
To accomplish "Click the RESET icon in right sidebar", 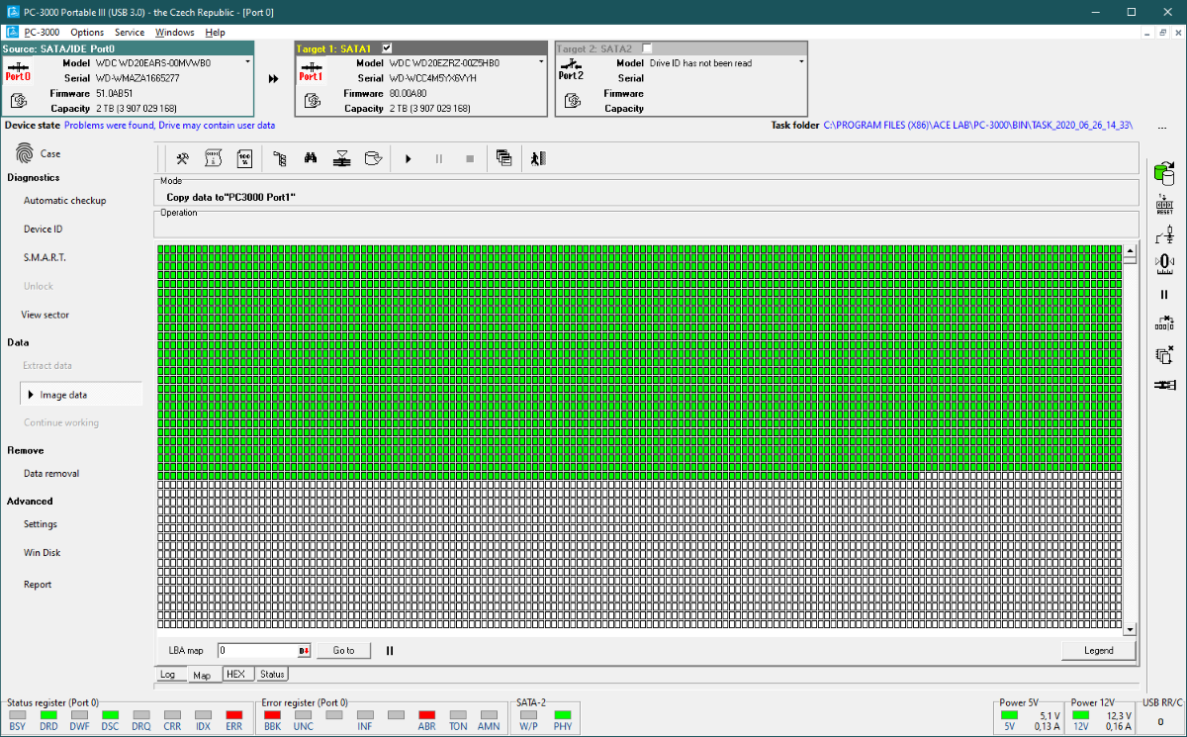I will click(x=1164, y=205).
